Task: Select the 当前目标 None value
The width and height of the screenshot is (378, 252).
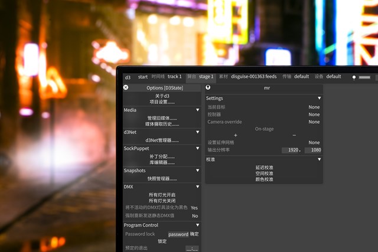Action: pos(314,107)
